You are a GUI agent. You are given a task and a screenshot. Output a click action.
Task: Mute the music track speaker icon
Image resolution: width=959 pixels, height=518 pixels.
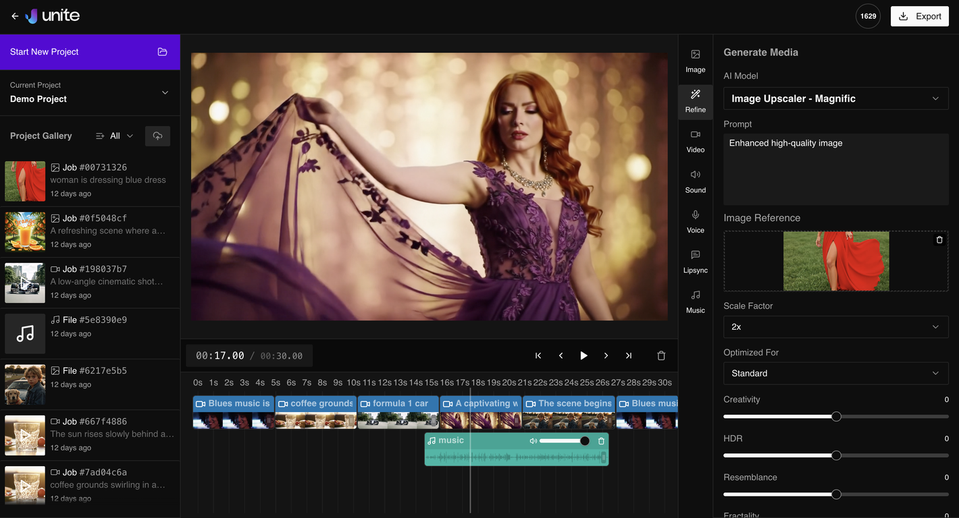pos(533,441)
